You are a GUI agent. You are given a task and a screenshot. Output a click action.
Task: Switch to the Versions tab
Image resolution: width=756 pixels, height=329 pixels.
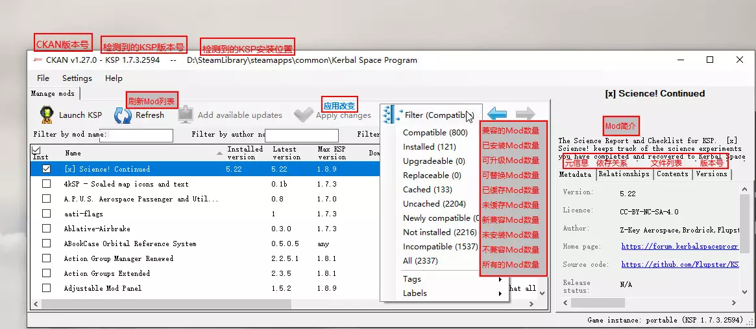[x=712, y=174]
